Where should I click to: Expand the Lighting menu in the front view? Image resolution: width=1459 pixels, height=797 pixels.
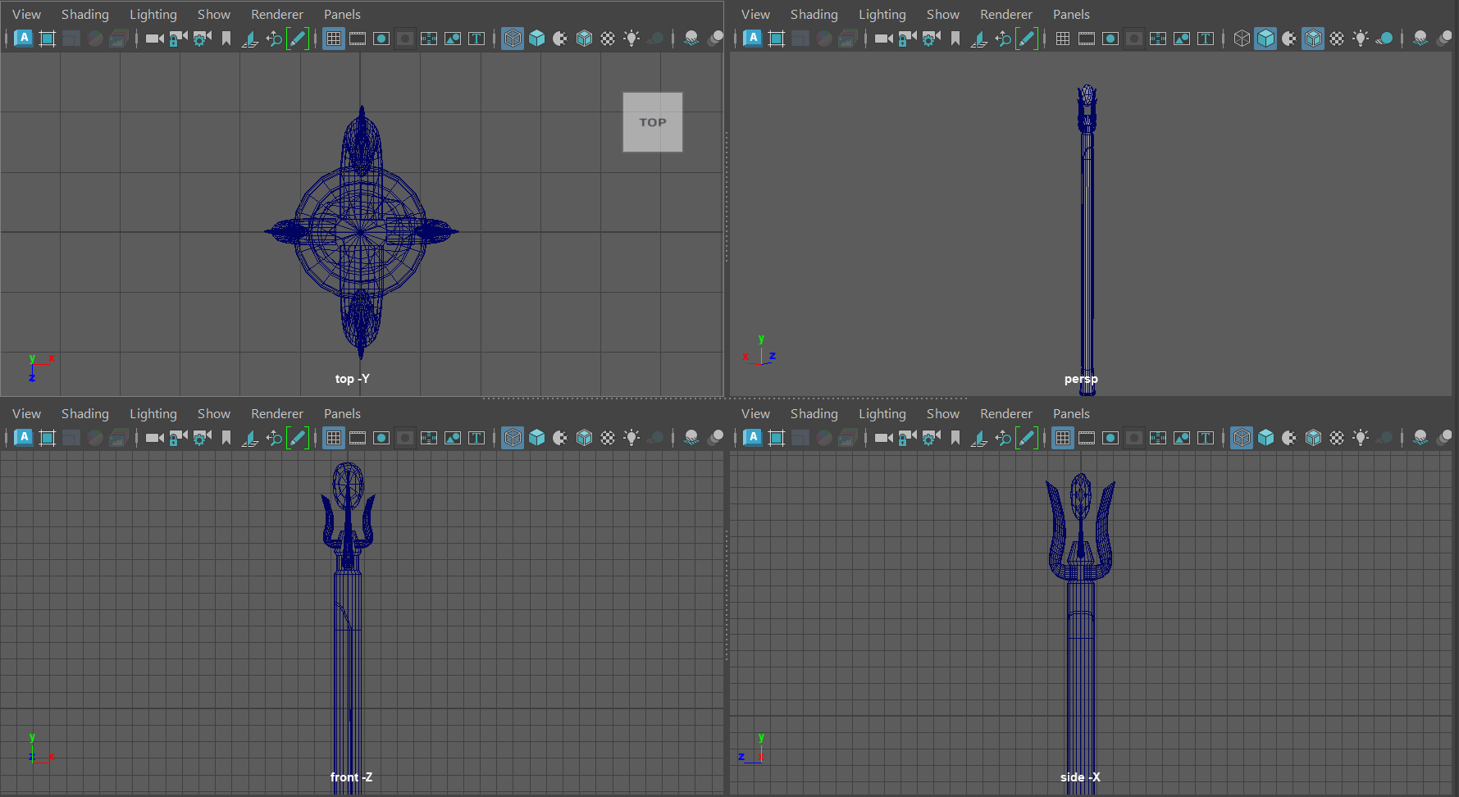153,413
